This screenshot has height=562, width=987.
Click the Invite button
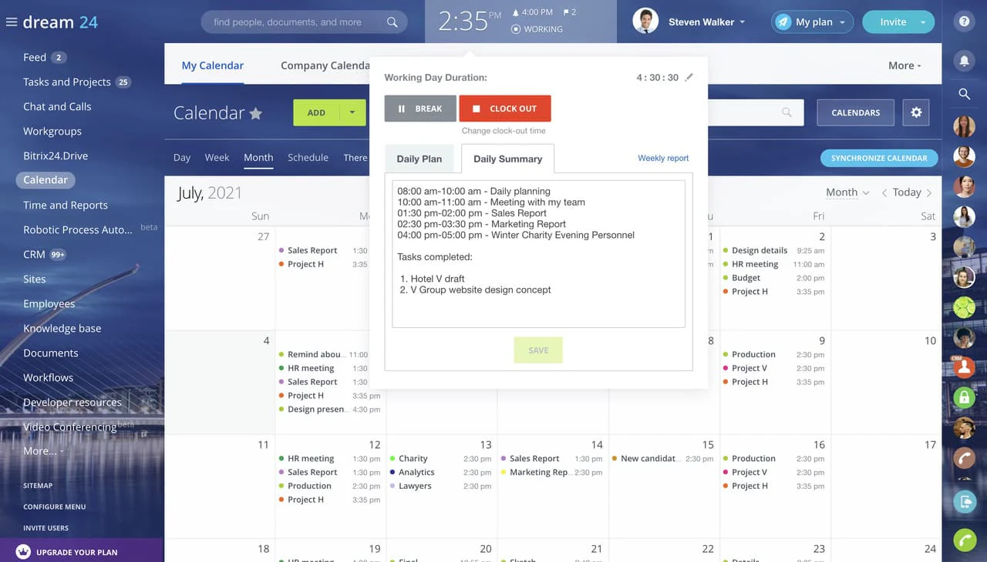893,22
